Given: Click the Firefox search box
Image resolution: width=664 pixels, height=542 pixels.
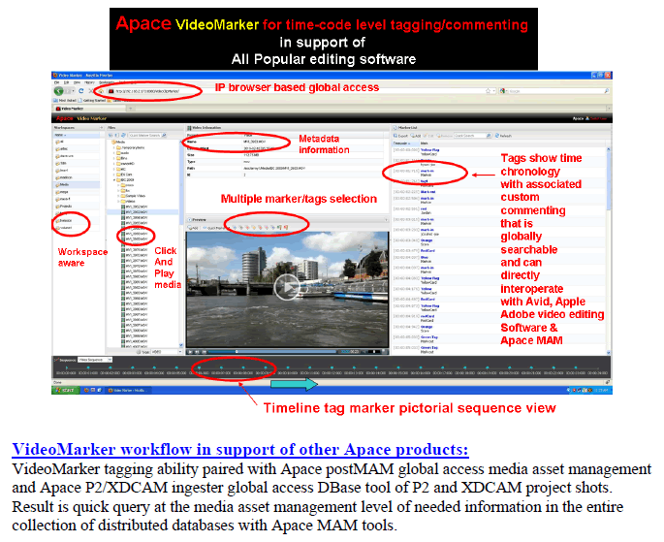Looking at the screenshot, I should (x=555, y=91).
